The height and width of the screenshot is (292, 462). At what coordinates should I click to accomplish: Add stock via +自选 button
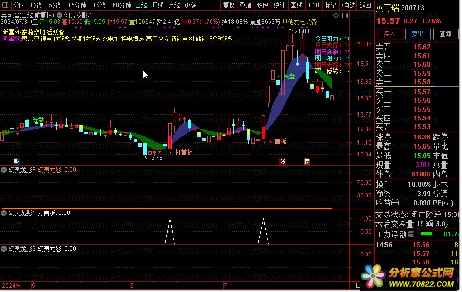point(348,5)
